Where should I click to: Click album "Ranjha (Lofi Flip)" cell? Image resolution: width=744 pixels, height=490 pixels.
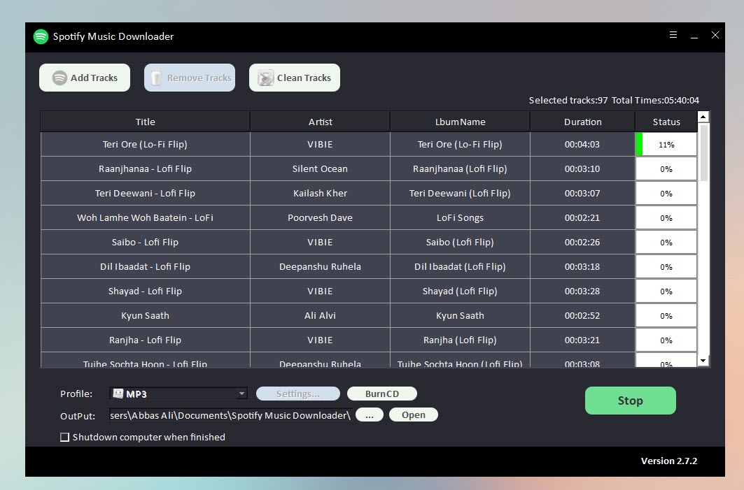(x=461, y=340)
